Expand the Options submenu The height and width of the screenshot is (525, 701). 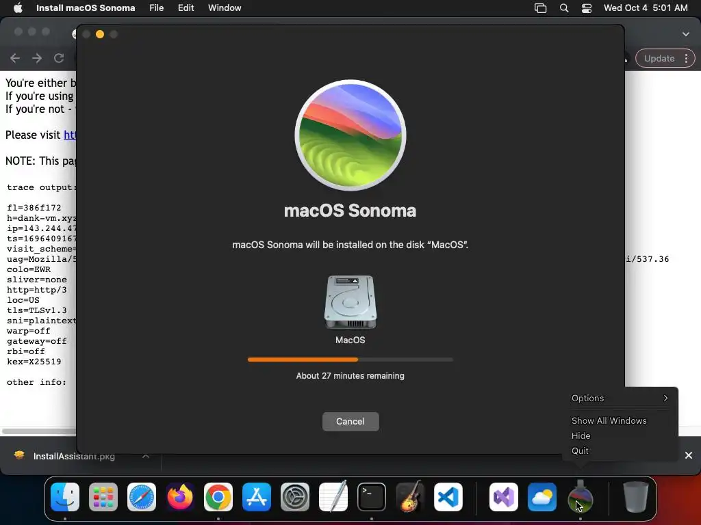tap(620, 399)
